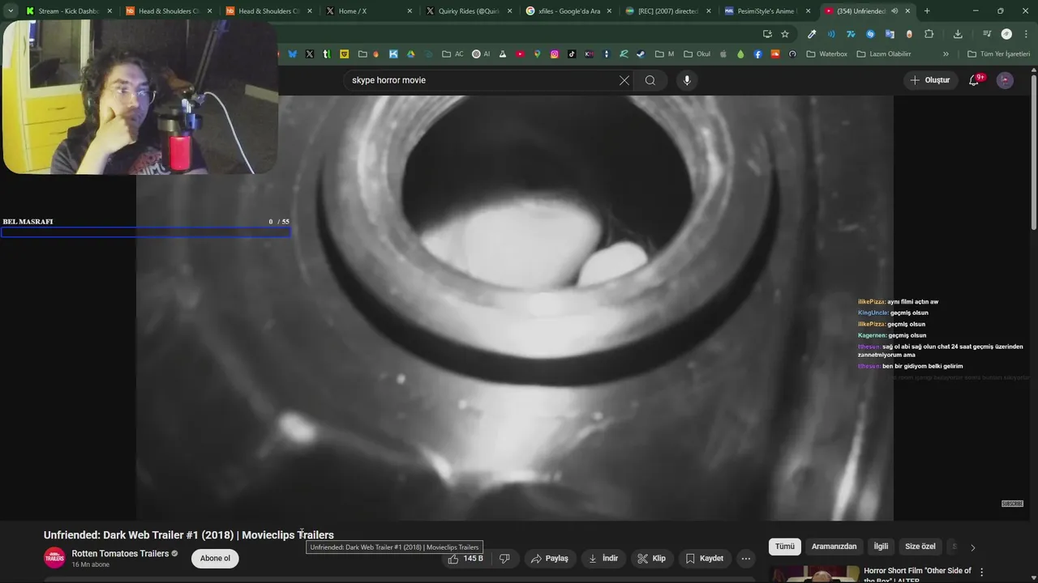1038x583 pixels.
Task: Run search with the magnifier button
Action: [650, 80]
